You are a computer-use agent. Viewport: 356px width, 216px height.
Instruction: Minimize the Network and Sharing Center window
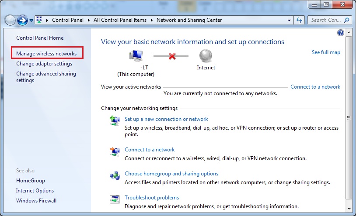(314, 4)
